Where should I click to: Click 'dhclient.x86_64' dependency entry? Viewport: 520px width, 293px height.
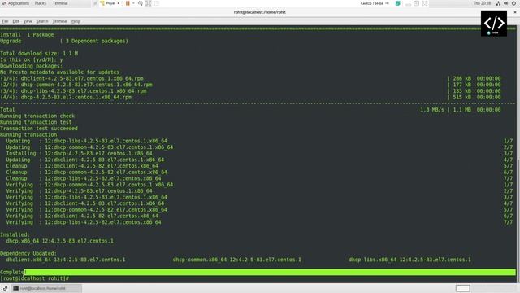pos(66,260)
